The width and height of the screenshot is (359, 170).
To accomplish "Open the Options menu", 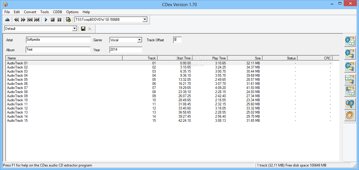I will pos(72,12).
